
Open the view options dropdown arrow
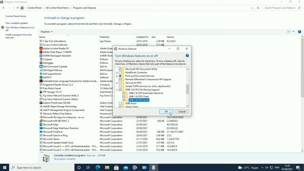(294, 32)
